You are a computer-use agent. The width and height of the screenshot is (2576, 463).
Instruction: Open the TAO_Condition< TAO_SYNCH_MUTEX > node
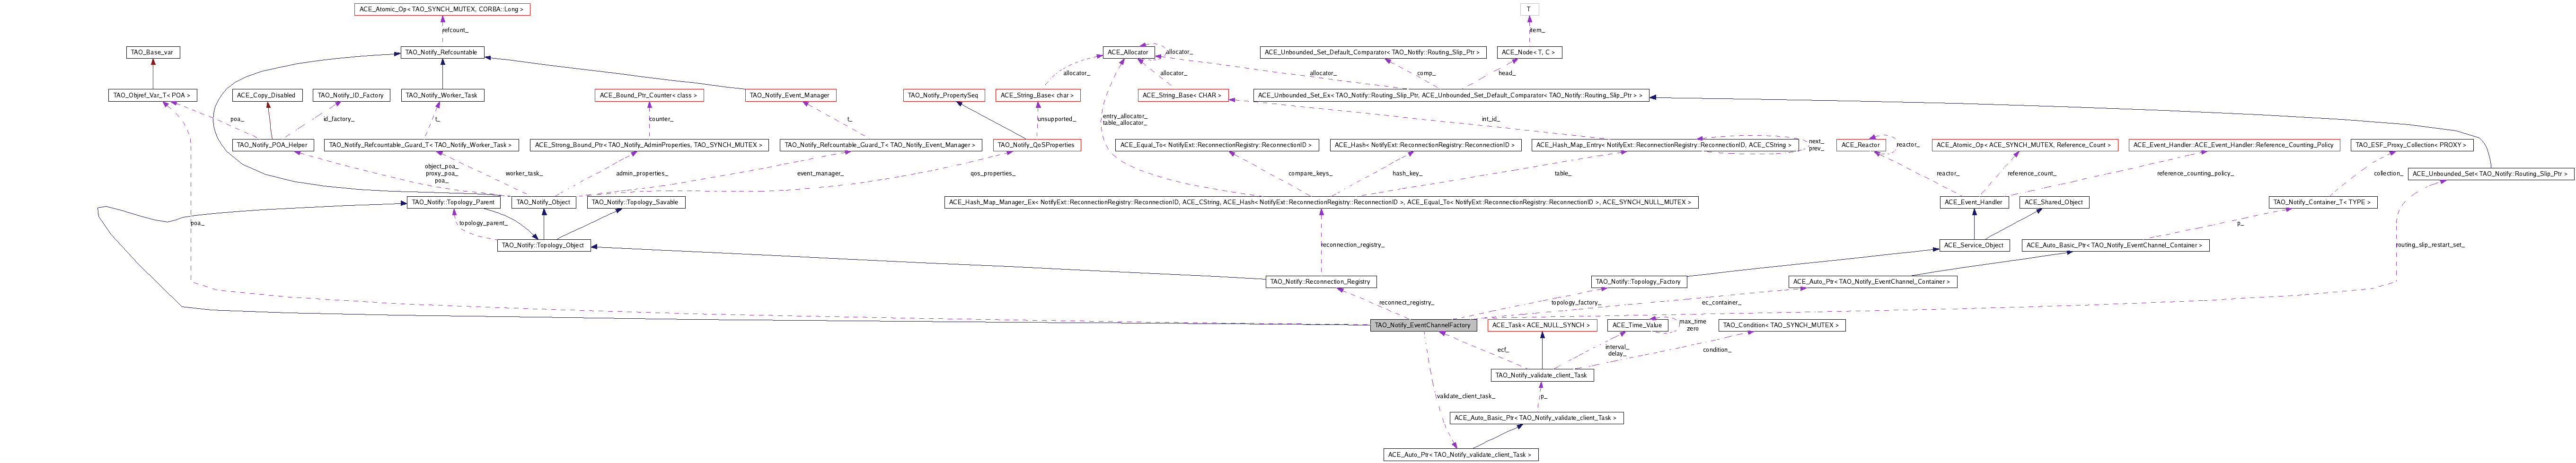coord(1781,325)
